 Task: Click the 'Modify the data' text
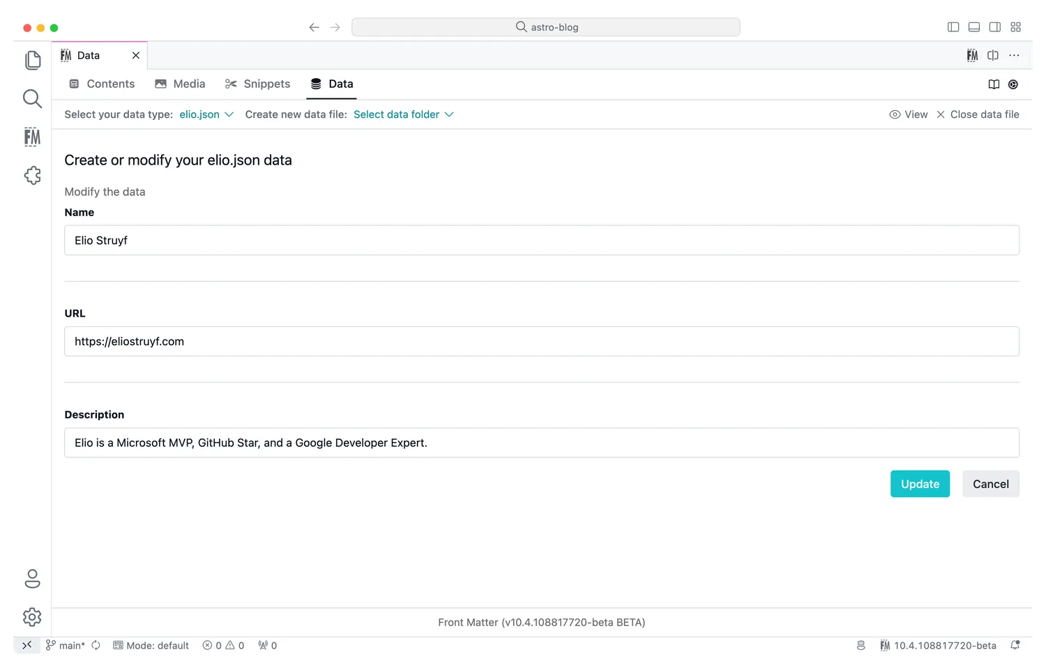click(x=105, y=192)
